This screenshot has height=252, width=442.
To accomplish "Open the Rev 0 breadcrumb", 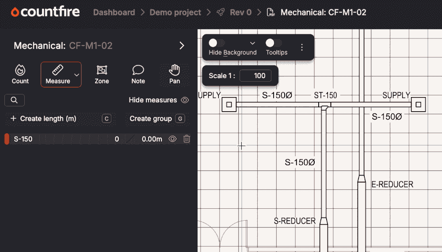I will [240, 12].
